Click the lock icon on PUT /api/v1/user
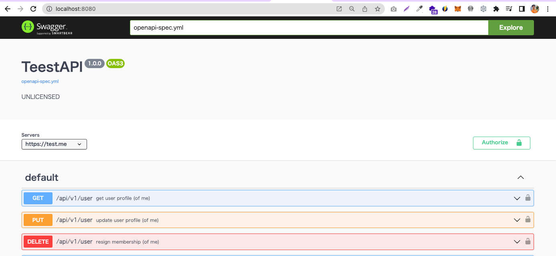 [528, 220]
